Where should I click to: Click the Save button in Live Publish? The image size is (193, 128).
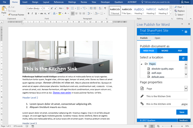coord(182,112)
